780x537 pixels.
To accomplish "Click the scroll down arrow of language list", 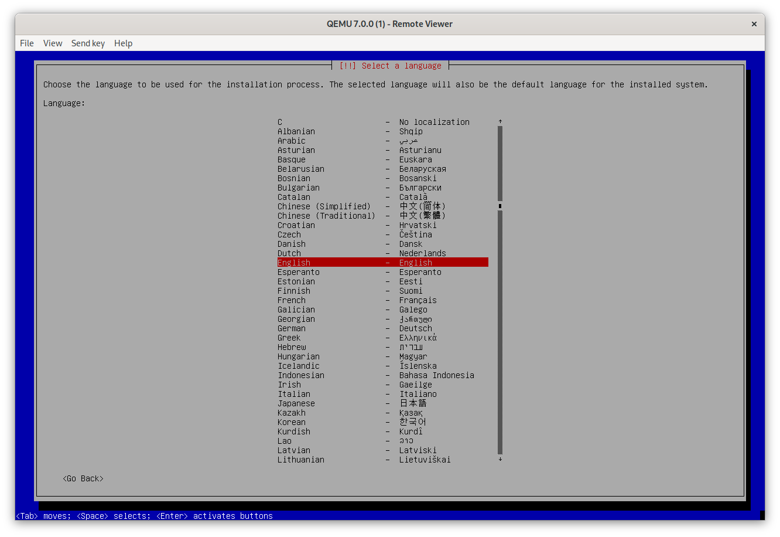I will [500, 460].
